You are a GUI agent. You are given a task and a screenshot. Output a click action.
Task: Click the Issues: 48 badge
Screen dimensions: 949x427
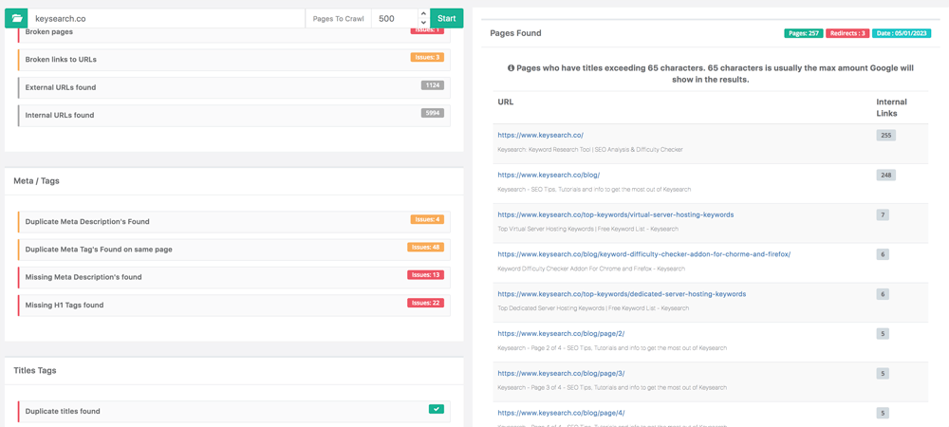pos(425,248)
